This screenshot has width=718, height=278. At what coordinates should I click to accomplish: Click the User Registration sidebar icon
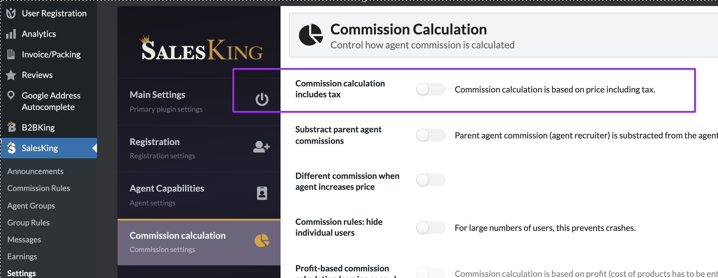point(11,13)
